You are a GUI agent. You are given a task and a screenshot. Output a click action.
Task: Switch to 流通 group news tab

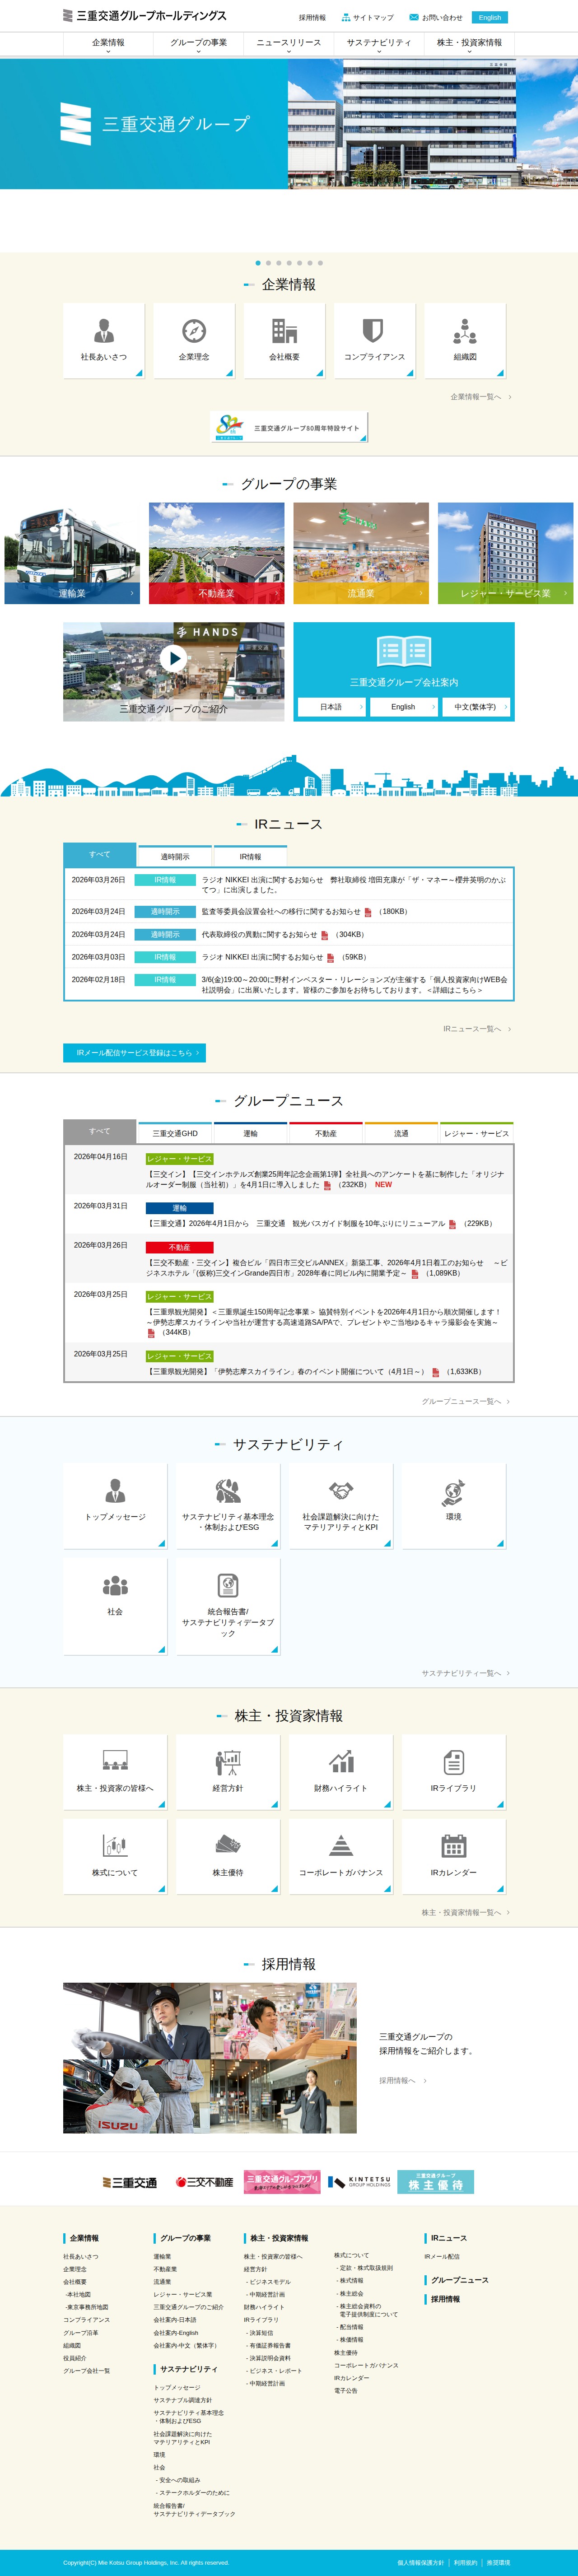[401, 1133]
